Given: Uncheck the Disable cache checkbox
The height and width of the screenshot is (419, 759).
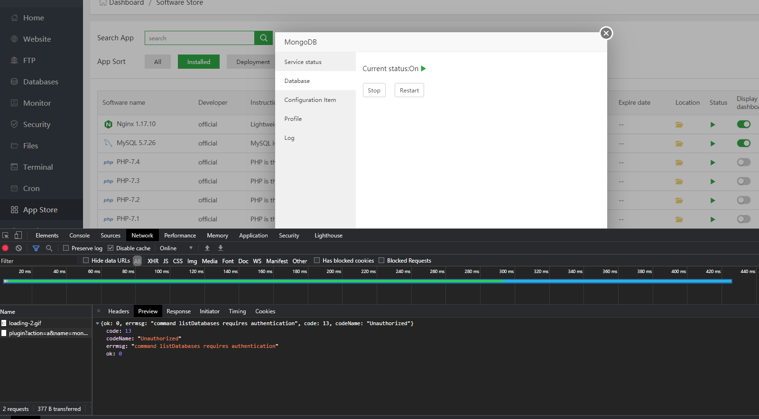Looking at the screenshot, I should [x=111, y=248].
